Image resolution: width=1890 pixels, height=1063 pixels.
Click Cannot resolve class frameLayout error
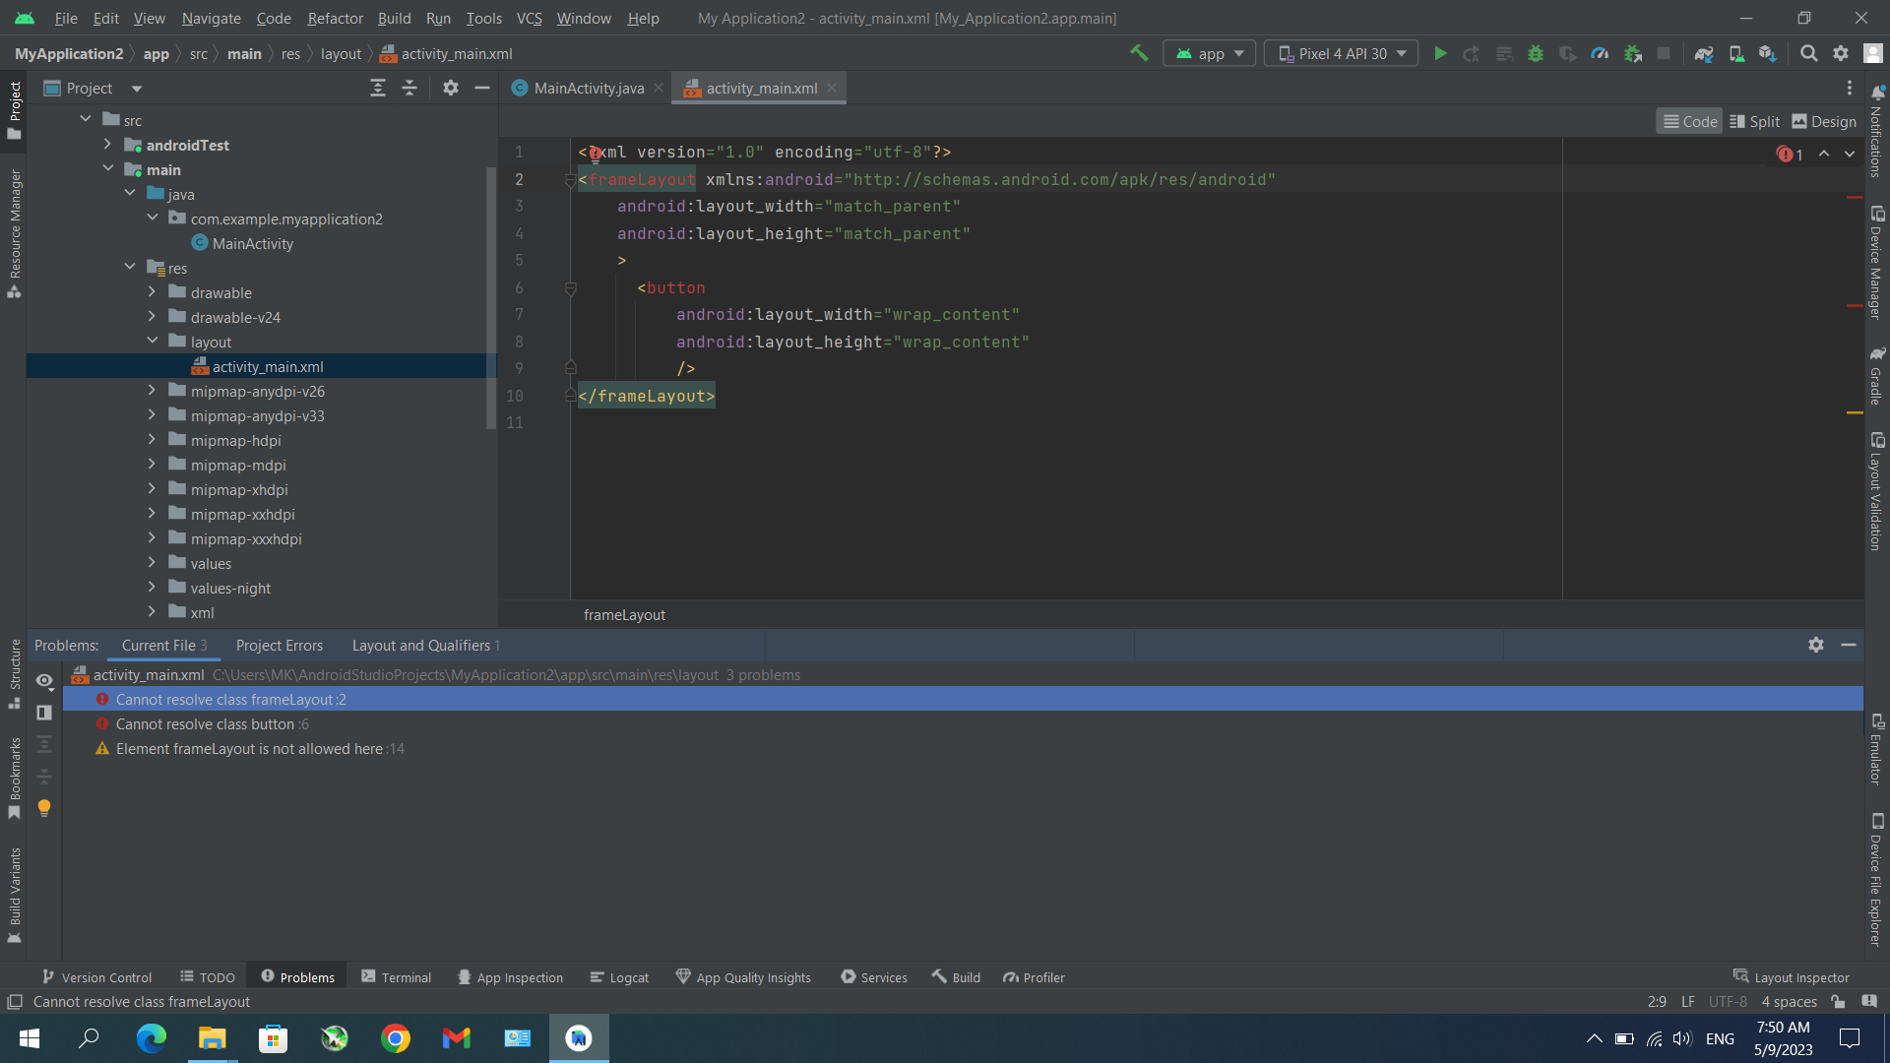click(229, 700)
